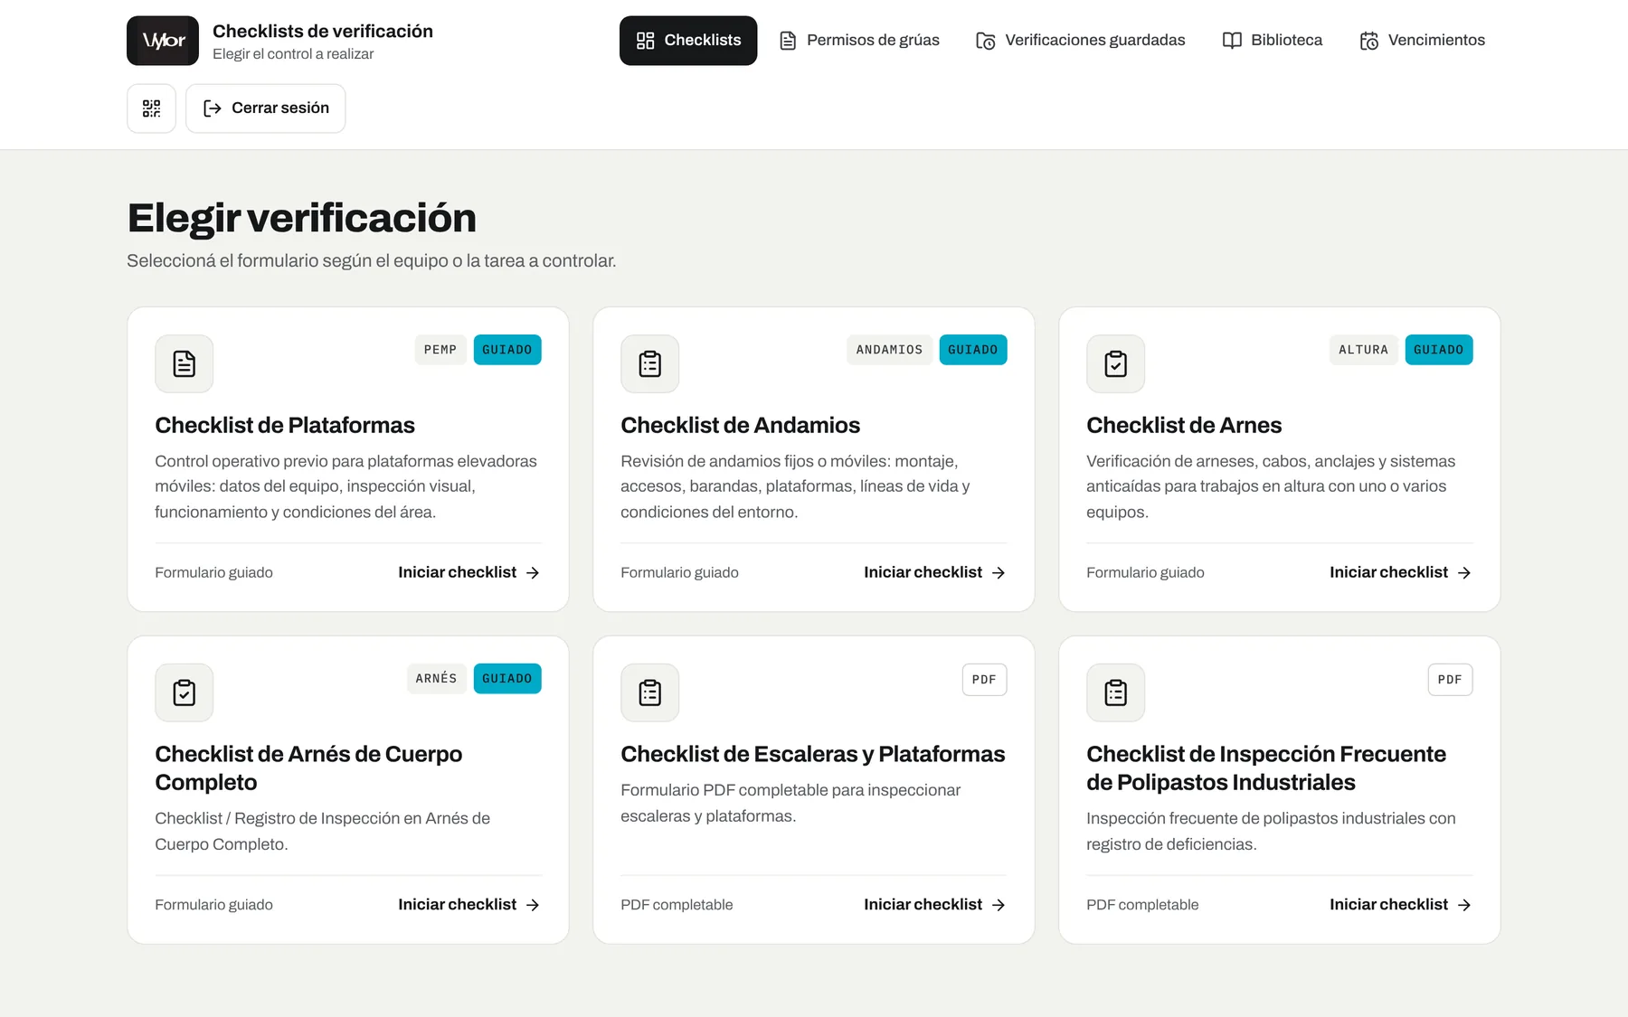Switch to the Vencimientos tab
1628x1017 pixels.
pyautogui.click(x=1423, y=41)
